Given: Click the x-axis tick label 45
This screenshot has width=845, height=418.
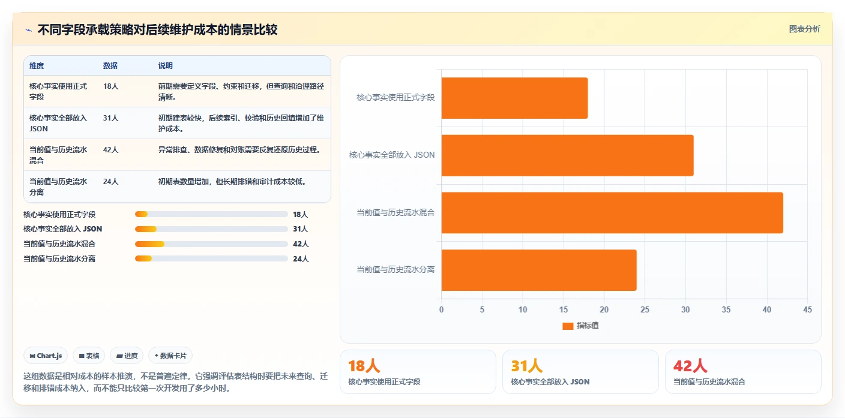Looking at the screenshot, I should tap(807, 310).
